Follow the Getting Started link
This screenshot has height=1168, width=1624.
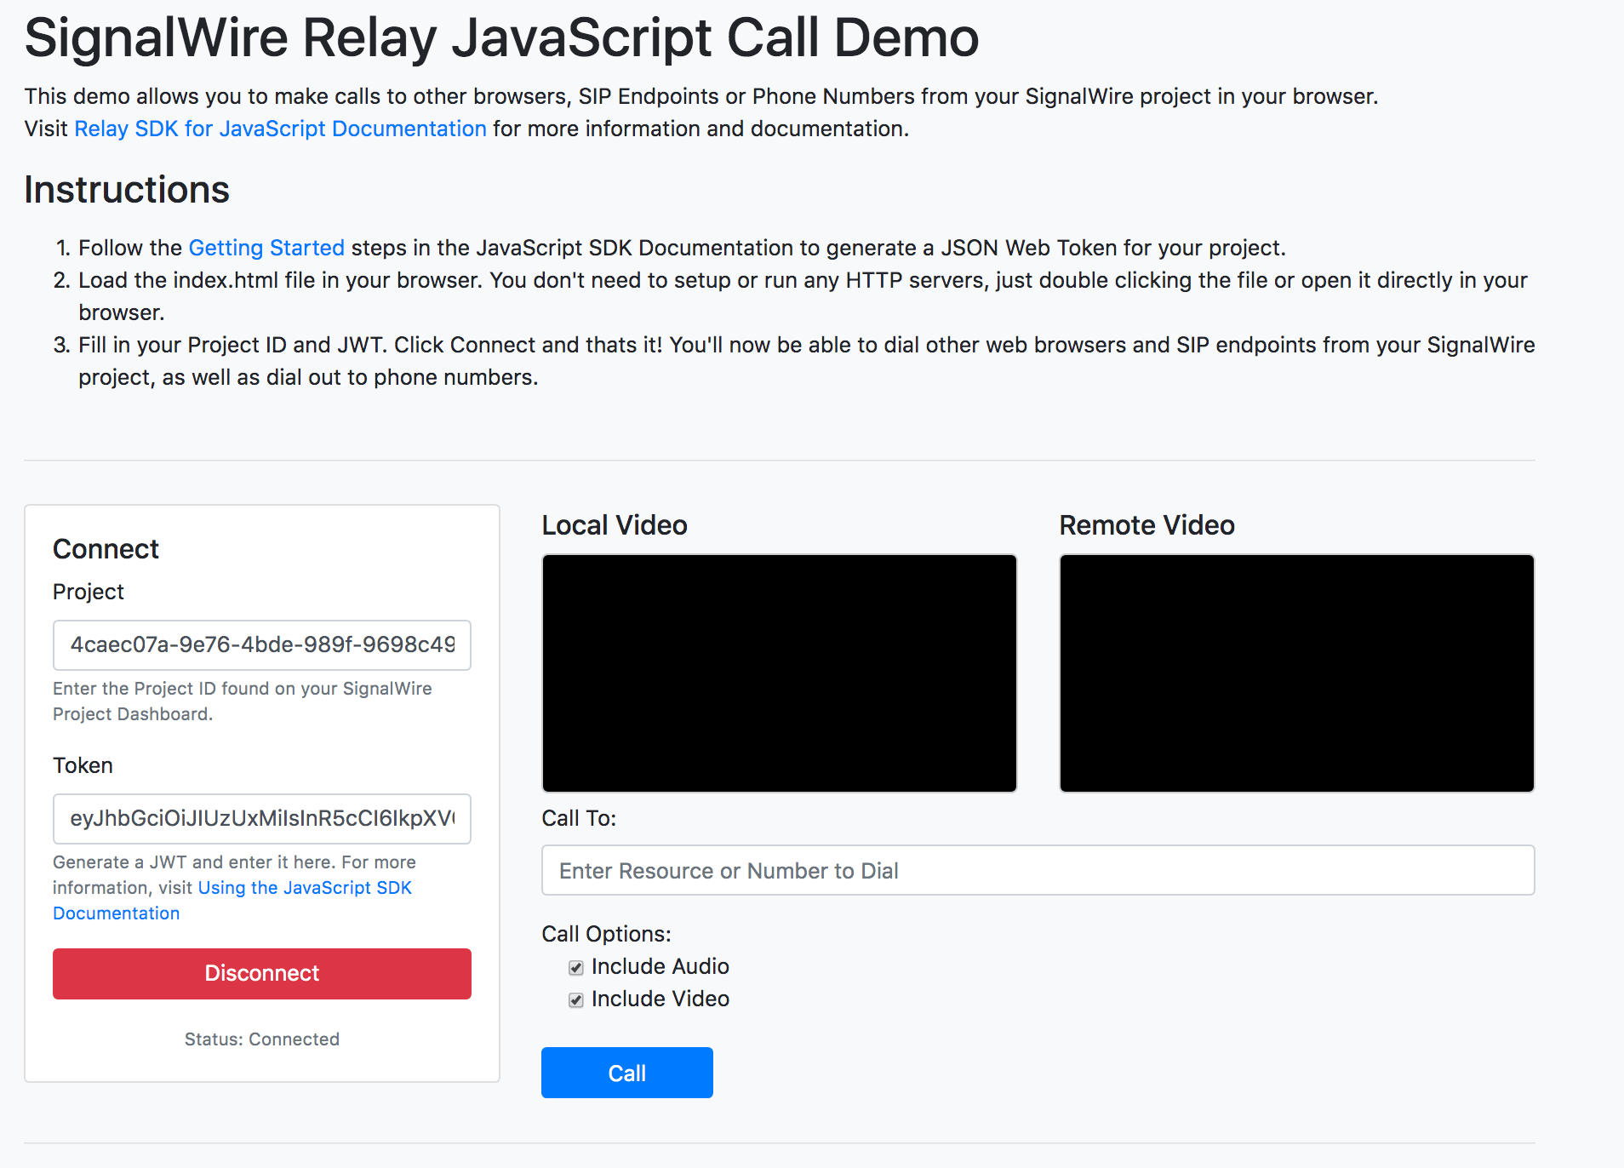pos(266,248)
